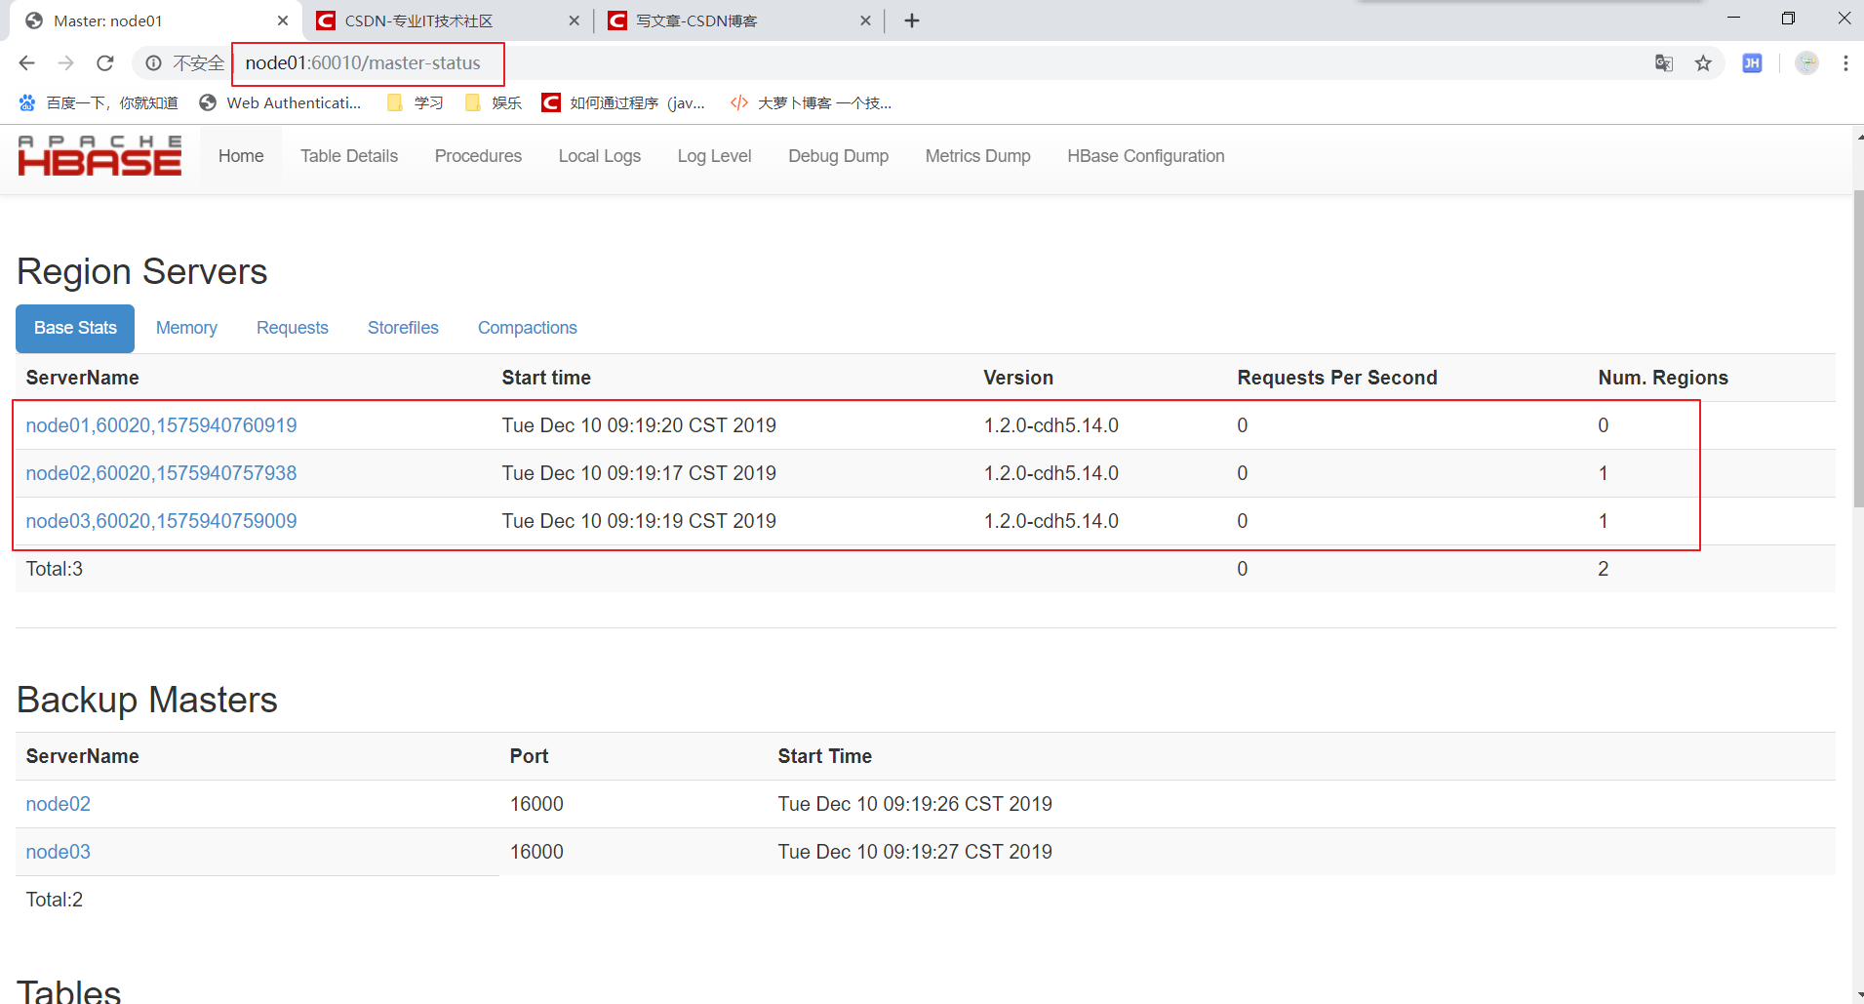Viewport: 1864px width, 1004px height.
Task: Click start time Tue Dec 10 09:19:19 CST 2019
Action: pos(639,521)
